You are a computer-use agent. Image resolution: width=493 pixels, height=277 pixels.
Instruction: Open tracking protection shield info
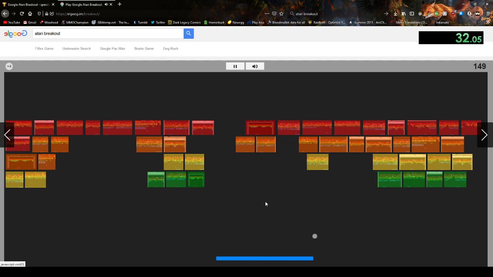pos(39,14)
